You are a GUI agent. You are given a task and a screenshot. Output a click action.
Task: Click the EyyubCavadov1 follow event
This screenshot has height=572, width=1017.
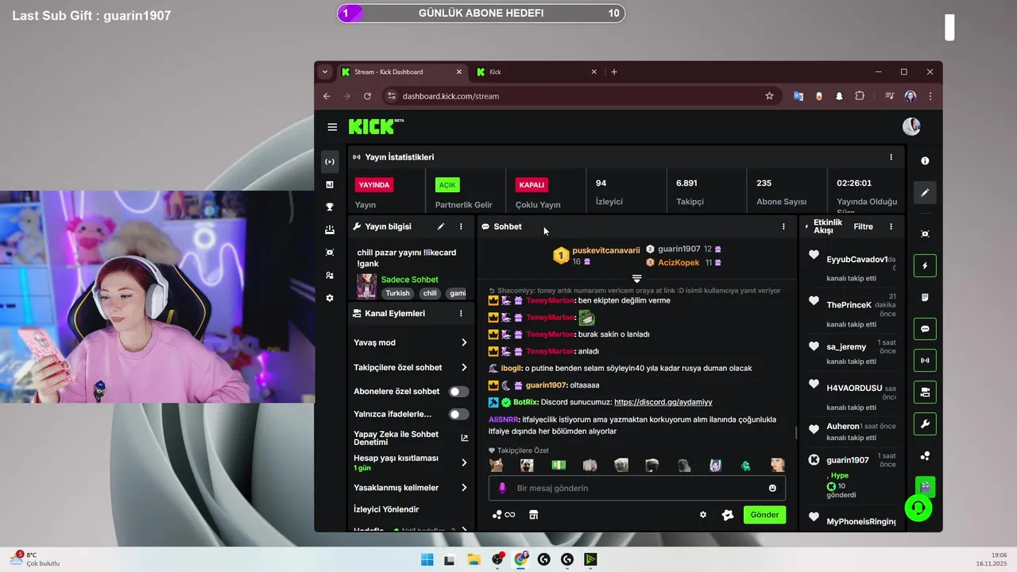(x=852, y=268)
